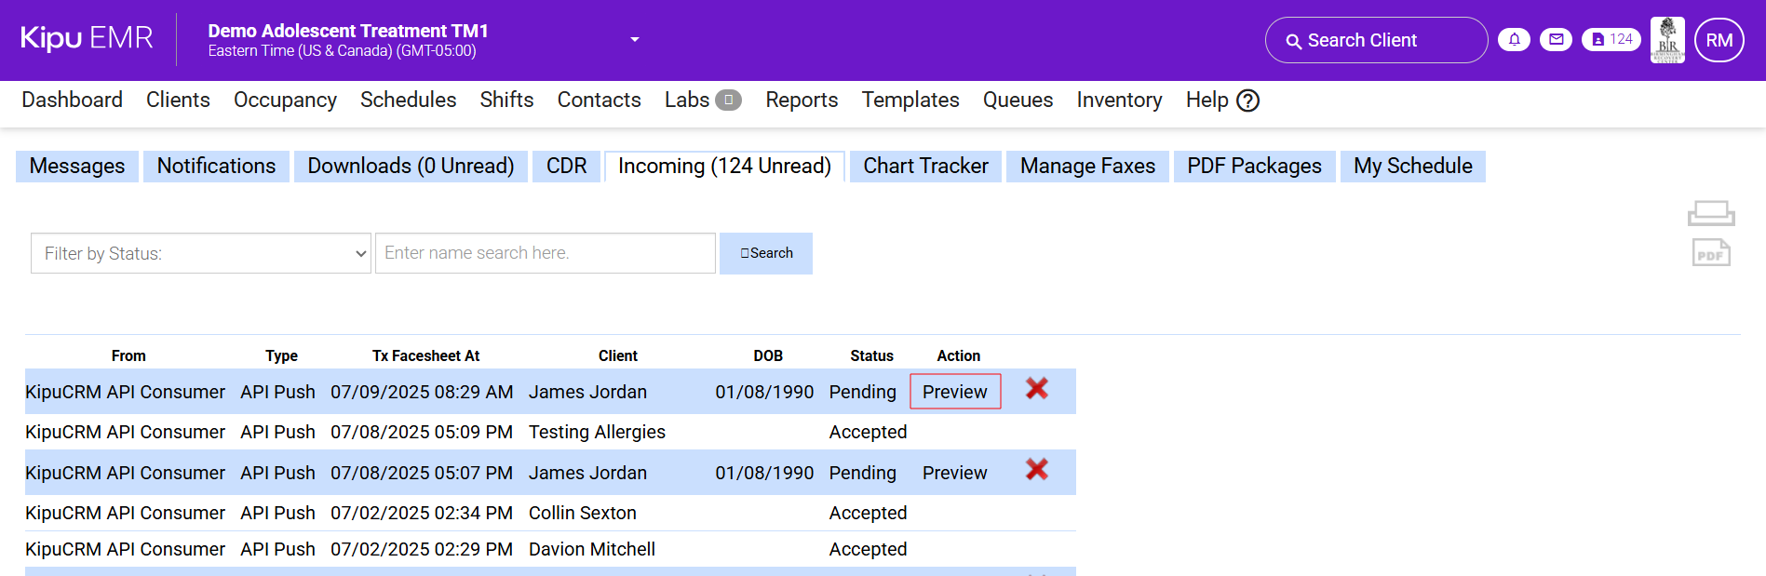Click the 124 incoming documents badge

point(1611,40)
